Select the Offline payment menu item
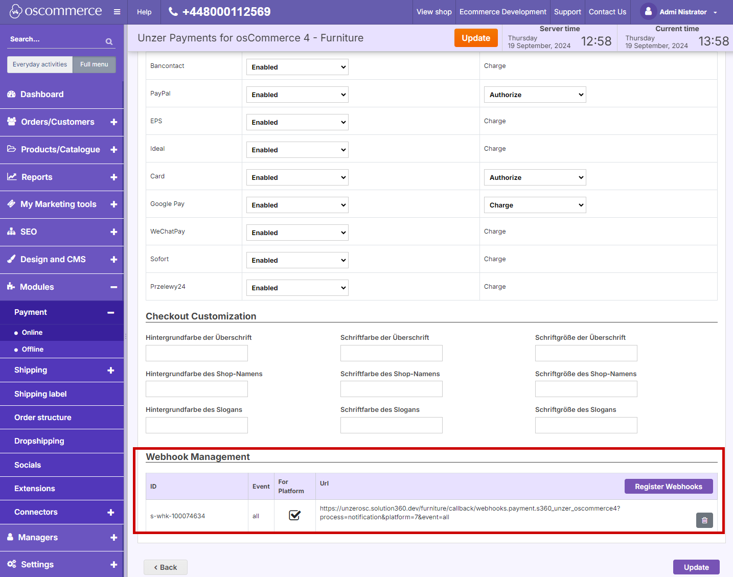733x577 pixels. click(x=62, y=349)
